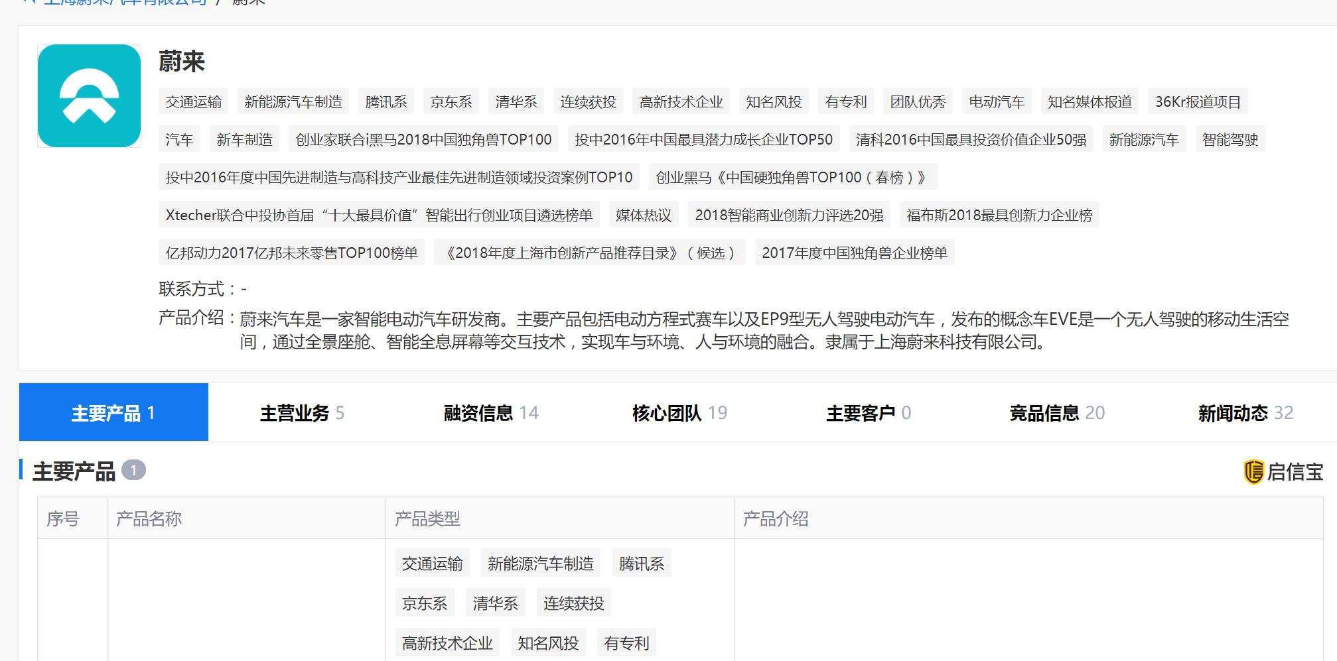Image resolution: width=1337 pixels, height=661 pixels.
Task: Select the 创业黑马《中国硬独角兽TOP100（春榜）》 tag
Action: click(x=793, y=177)
